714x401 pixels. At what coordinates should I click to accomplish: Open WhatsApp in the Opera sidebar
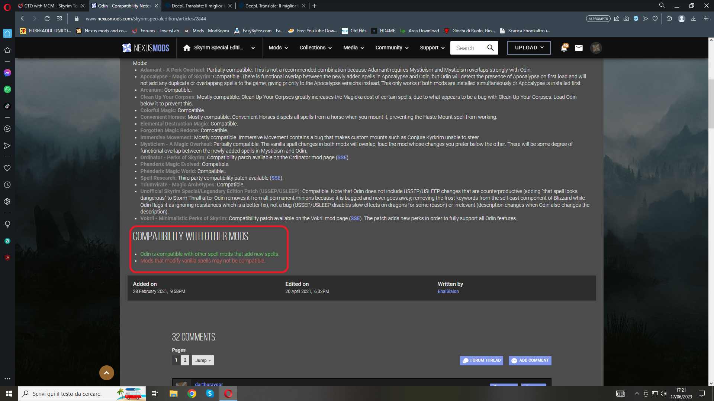(x=7, y=89)
